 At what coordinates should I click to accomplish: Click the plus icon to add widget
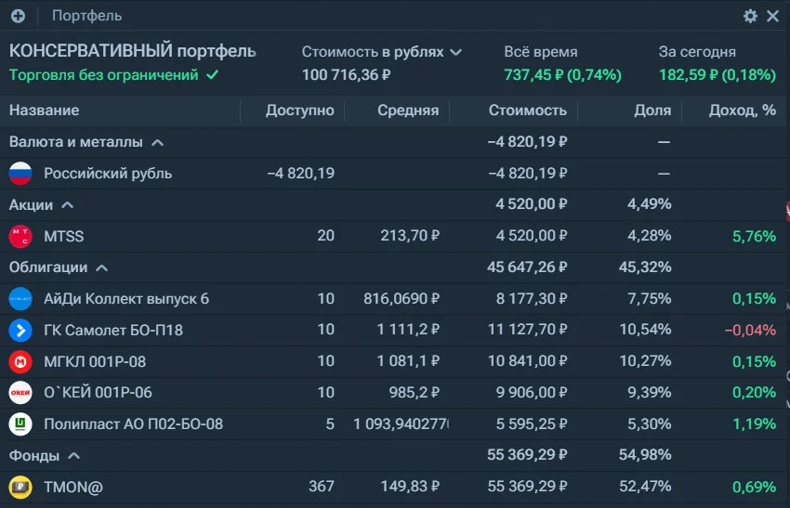pos(19,16)
